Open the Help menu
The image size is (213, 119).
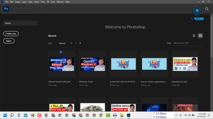point(67,2)
